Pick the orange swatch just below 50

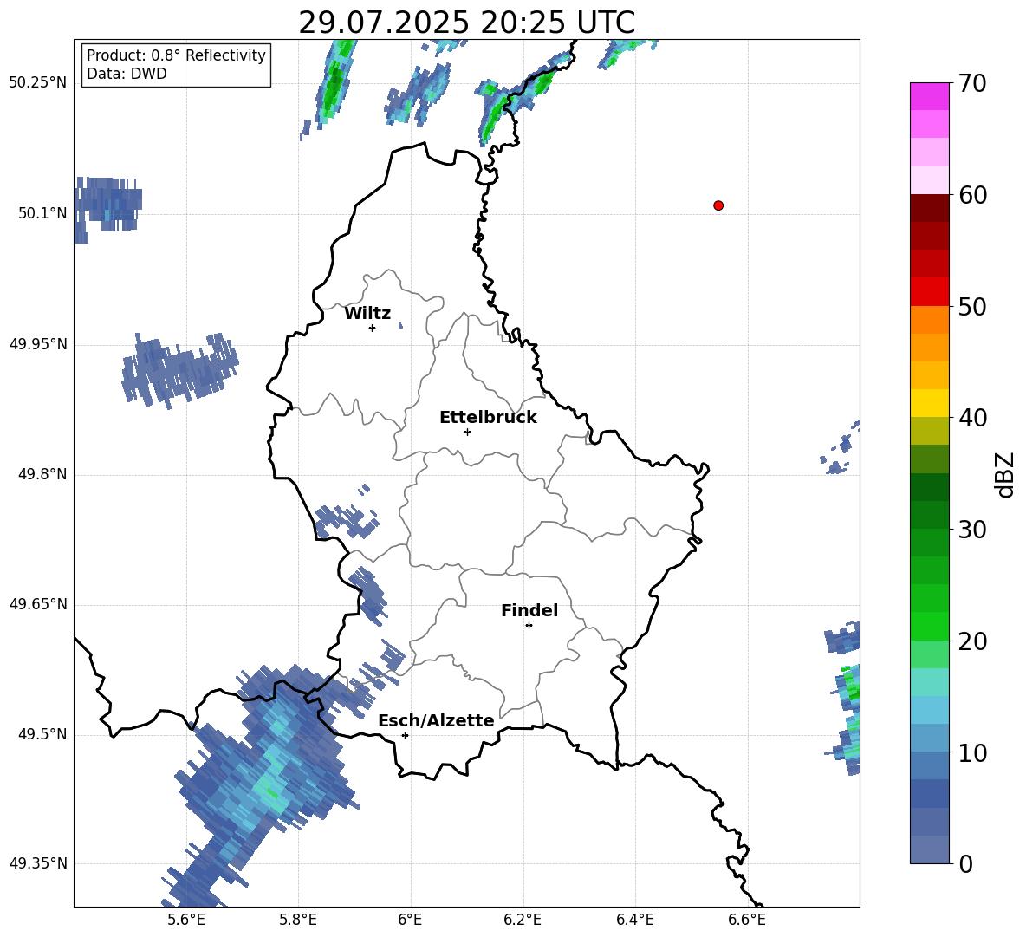pyautogui.click(x=929, y=320)
